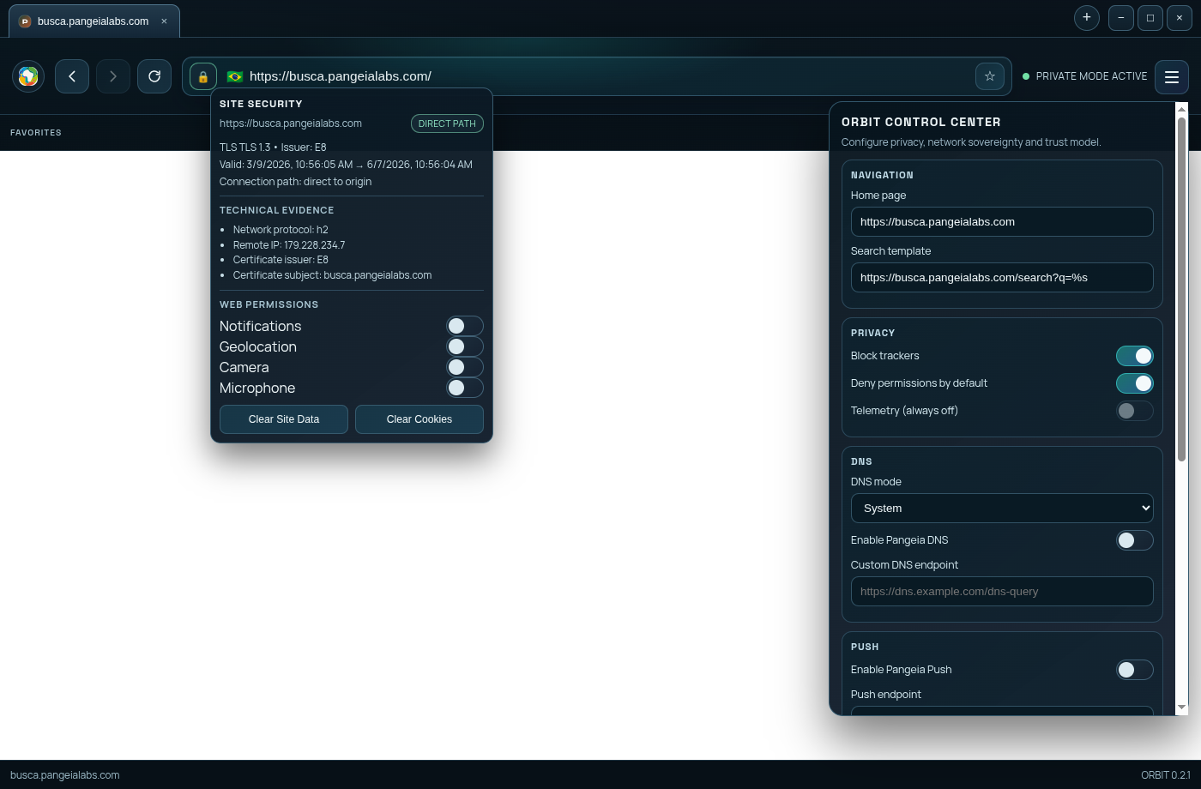This screenshot has width=1201, height=789.
Task: Toggle Notifications permission switch
Action: 465,326
